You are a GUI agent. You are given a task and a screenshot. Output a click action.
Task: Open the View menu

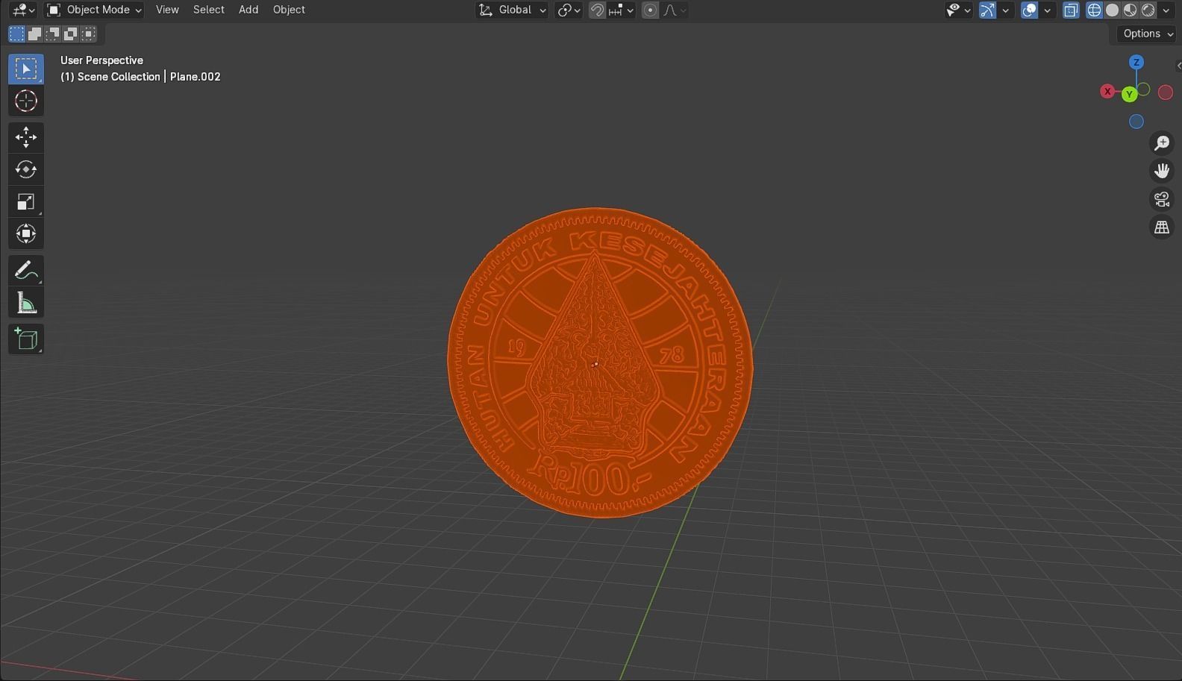(167, 10)
